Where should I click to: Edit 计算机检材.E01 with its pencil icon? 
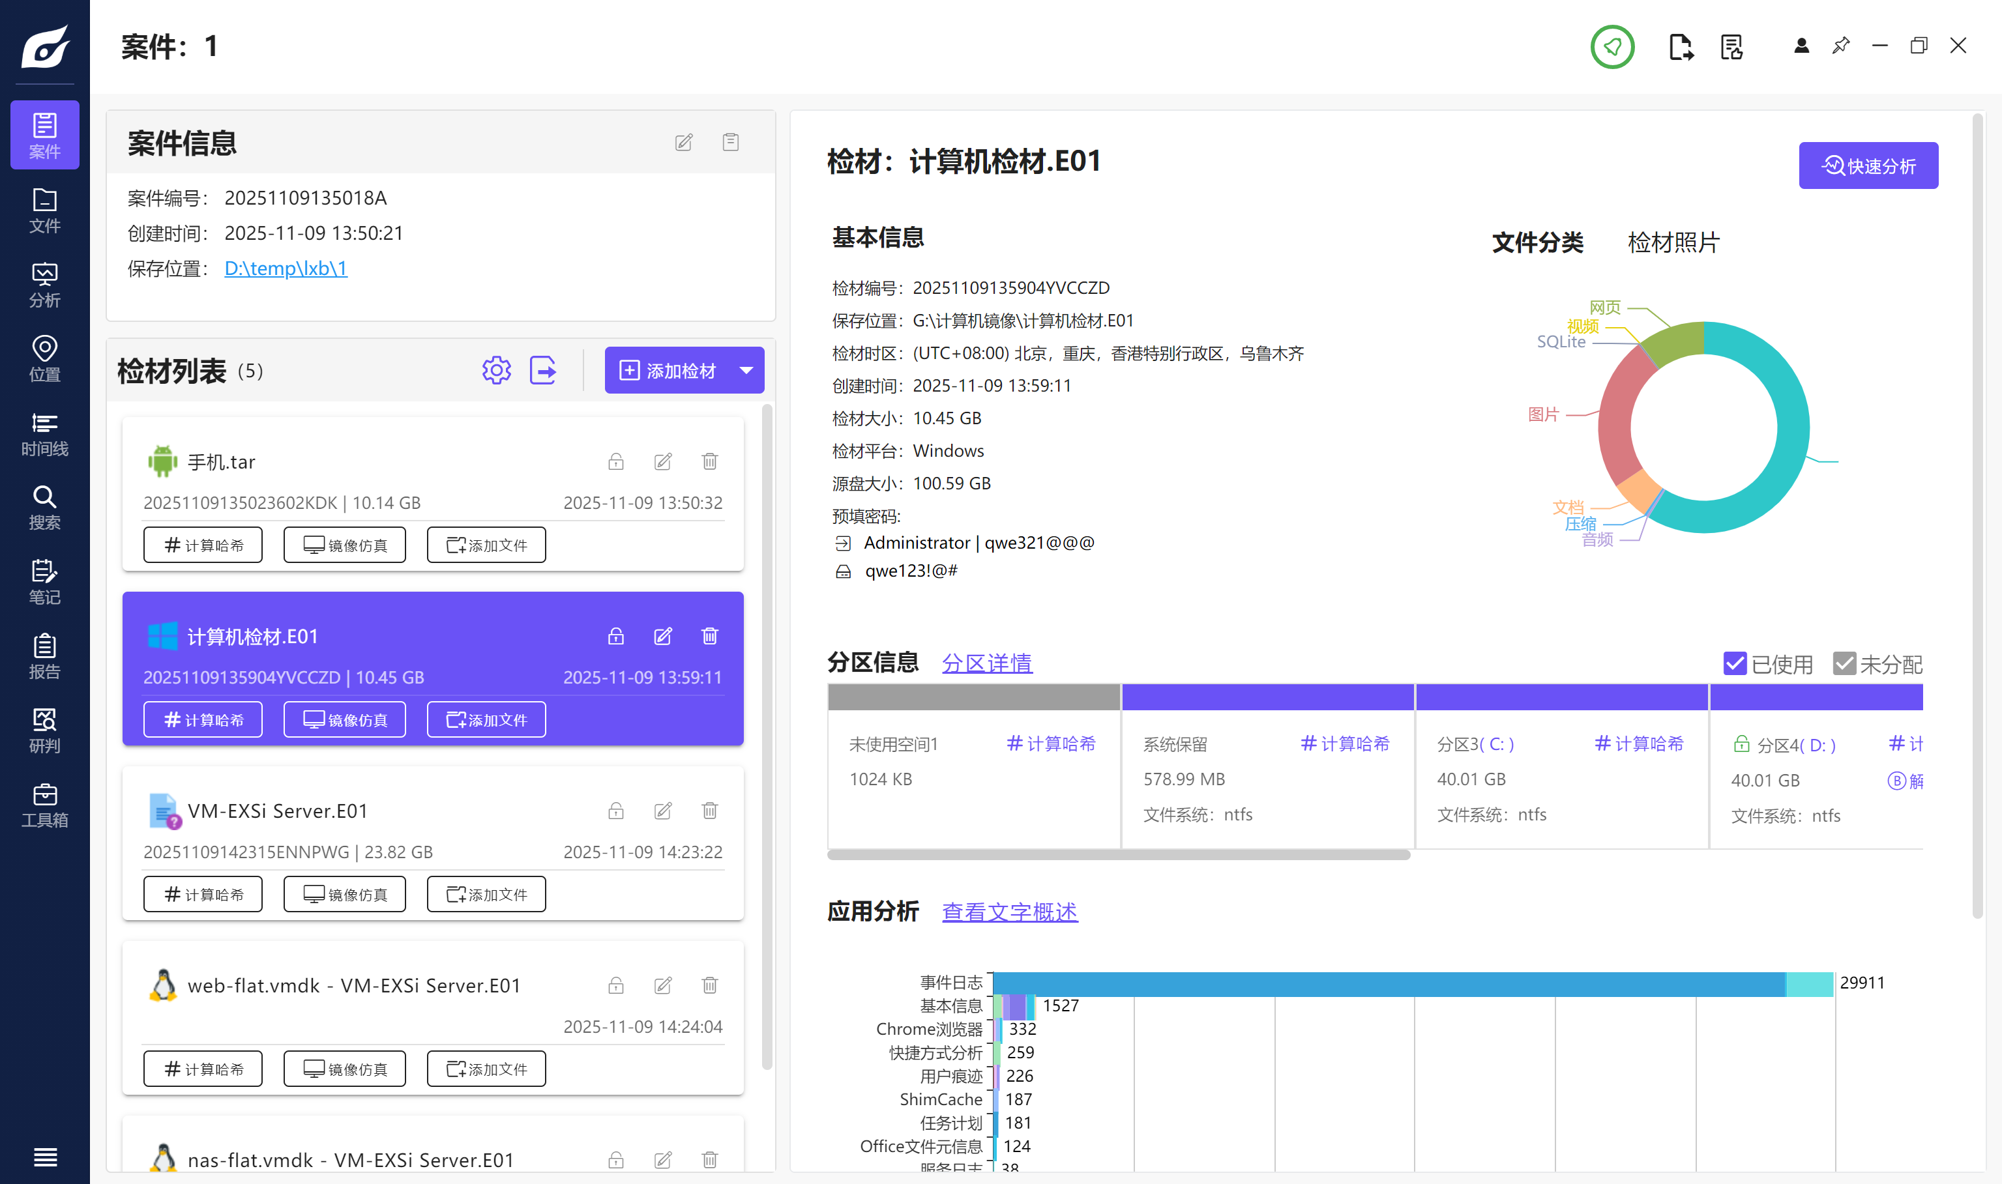662,636
